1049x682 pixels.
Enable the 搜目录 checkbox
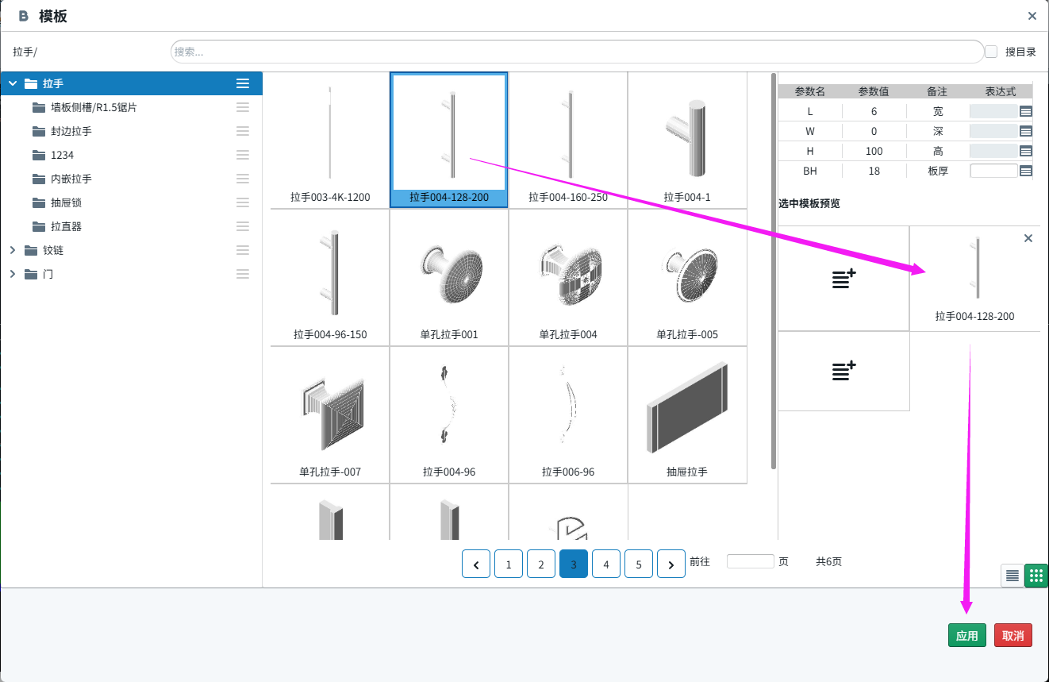coord(991,52)
